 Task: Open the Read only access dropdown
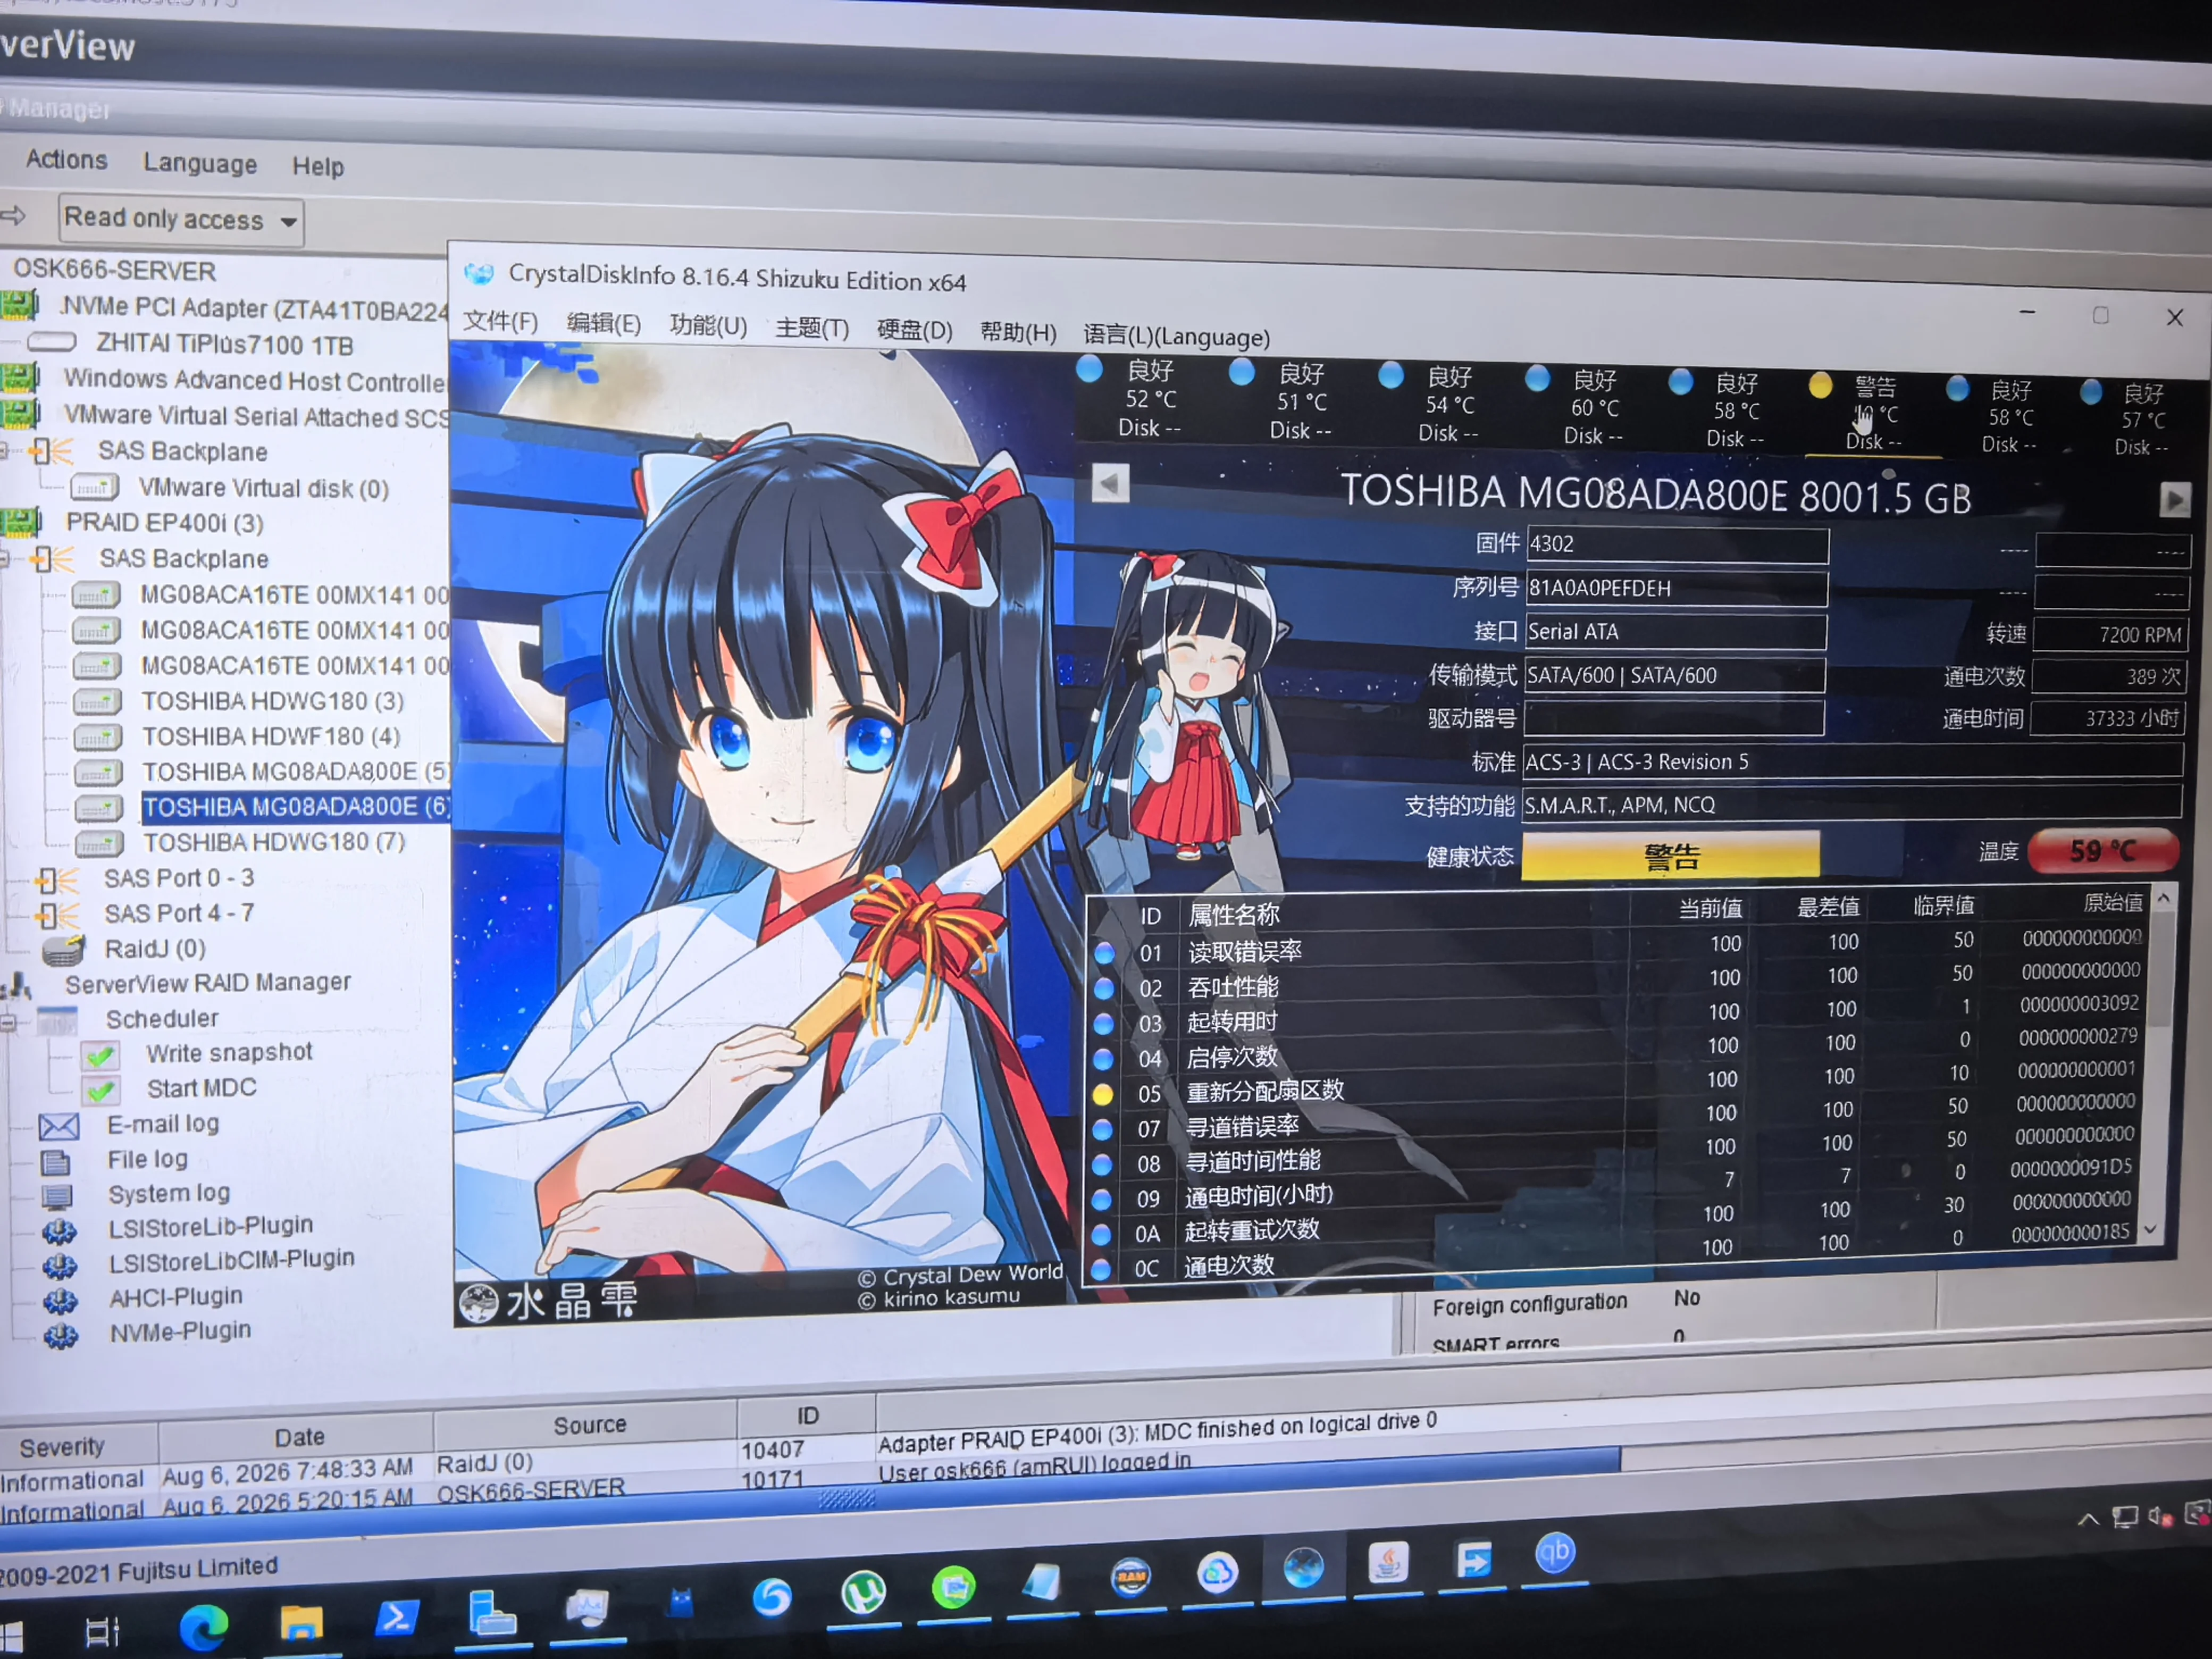point(181,220)
